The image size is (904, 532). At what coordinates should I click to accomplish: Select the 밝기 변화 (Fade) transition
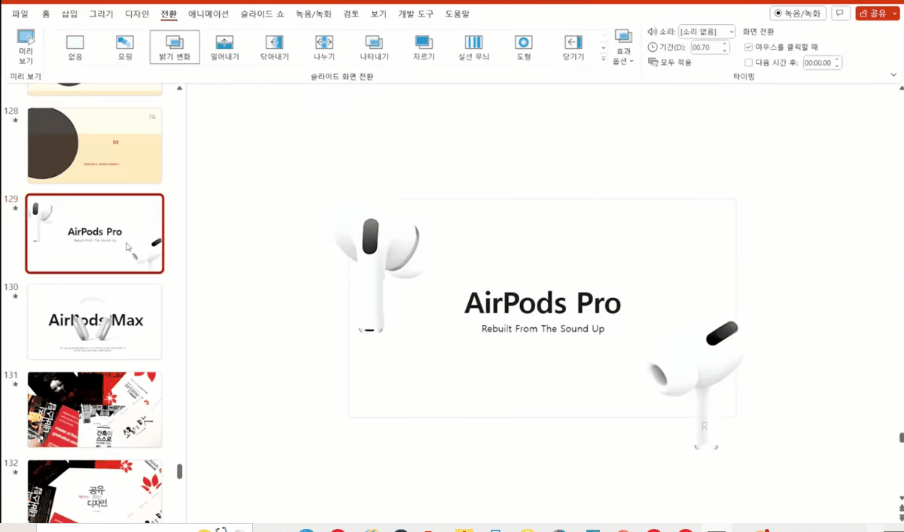pyautogui.click(x=175, y=47)
